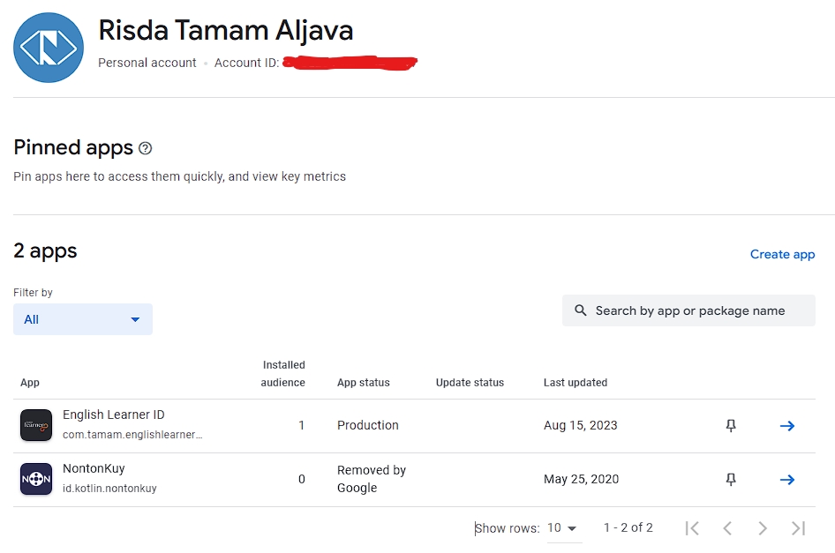The width and height of the screenshot is (835, 553).
Task: Go to first page of apps
Action: click(693, 528)
